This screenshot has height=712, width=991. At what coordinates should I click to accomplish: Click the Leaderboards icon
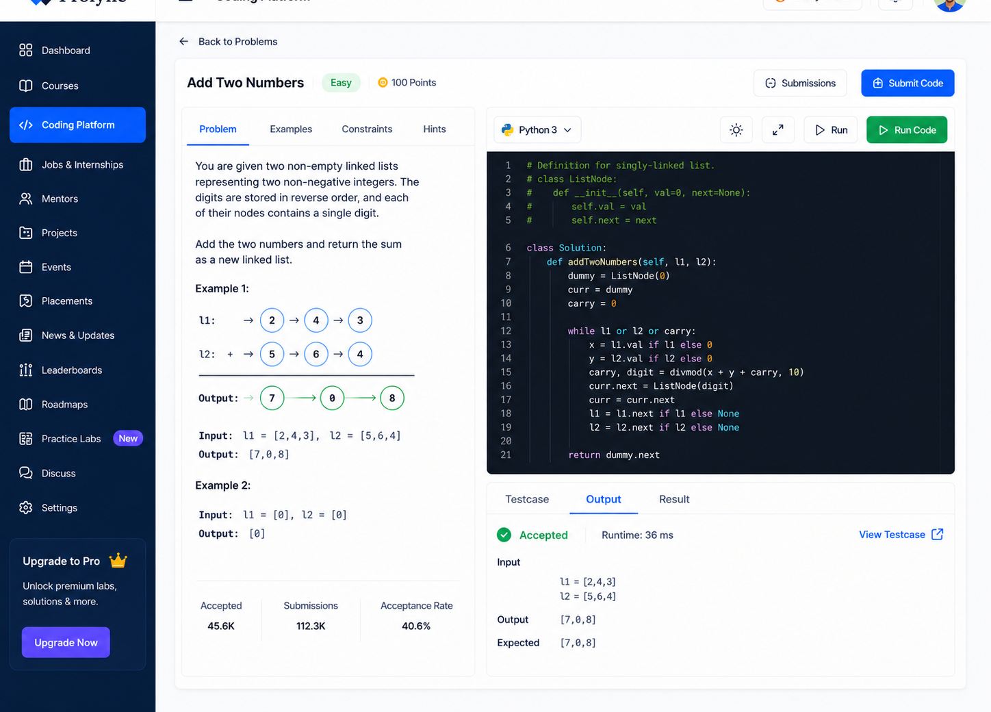(x=26, y=370)
